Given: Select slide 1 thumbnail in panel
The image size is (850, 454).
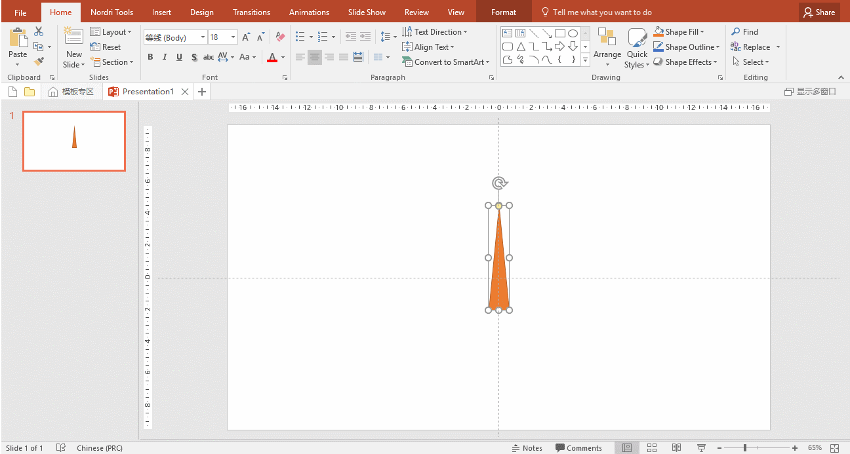Looking at the screenshot, I should pyautogui.click(x=74, y=141).
